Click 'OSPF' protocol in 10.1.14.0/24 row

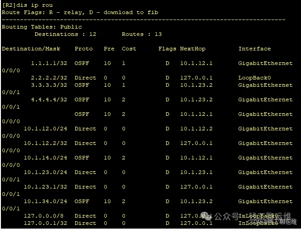[x=82, y=158]
